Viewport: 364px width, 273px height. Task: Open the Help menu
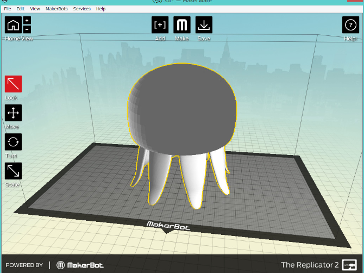(101, 9)
